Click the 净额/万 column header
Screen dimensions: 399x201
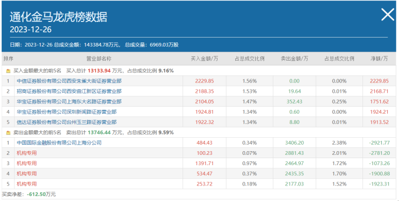(x=379, y=59)
